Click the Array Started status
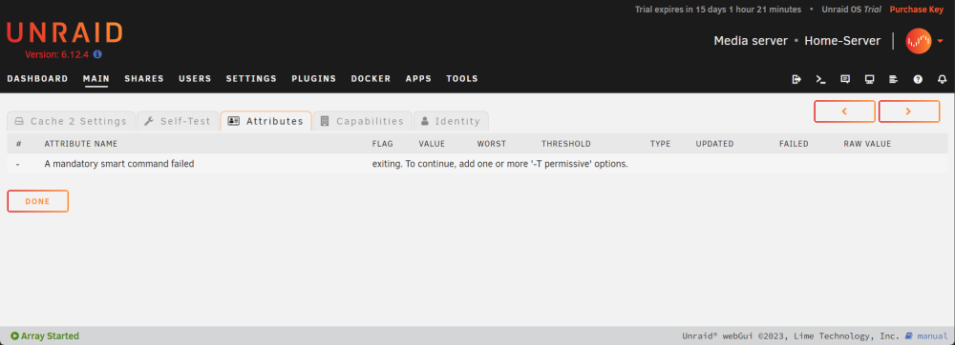This screenshot has width=955, height=345. (45, 335)
